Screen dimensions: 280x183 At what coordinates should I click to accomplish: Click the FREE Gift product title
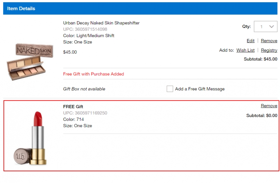click(73, 107)
